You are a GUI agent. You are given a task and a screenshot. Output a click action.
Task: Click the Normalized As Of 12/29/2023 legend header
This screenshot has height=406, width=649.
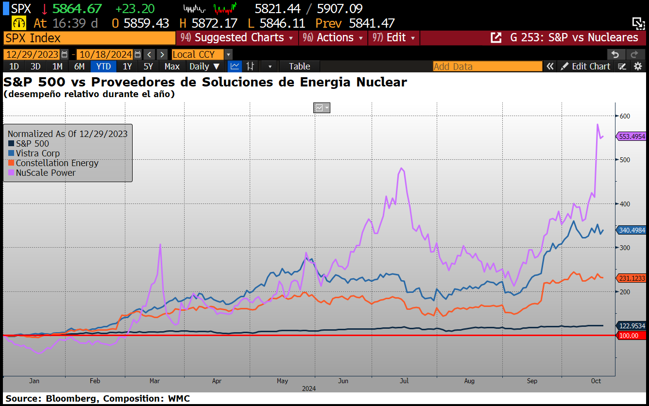[x=68, y=134]
